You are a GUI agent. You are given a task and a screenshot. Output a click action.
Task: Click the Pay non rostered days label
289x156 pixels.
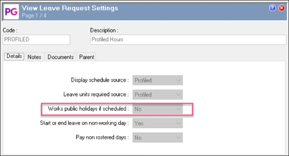click(x=102, y=137)
